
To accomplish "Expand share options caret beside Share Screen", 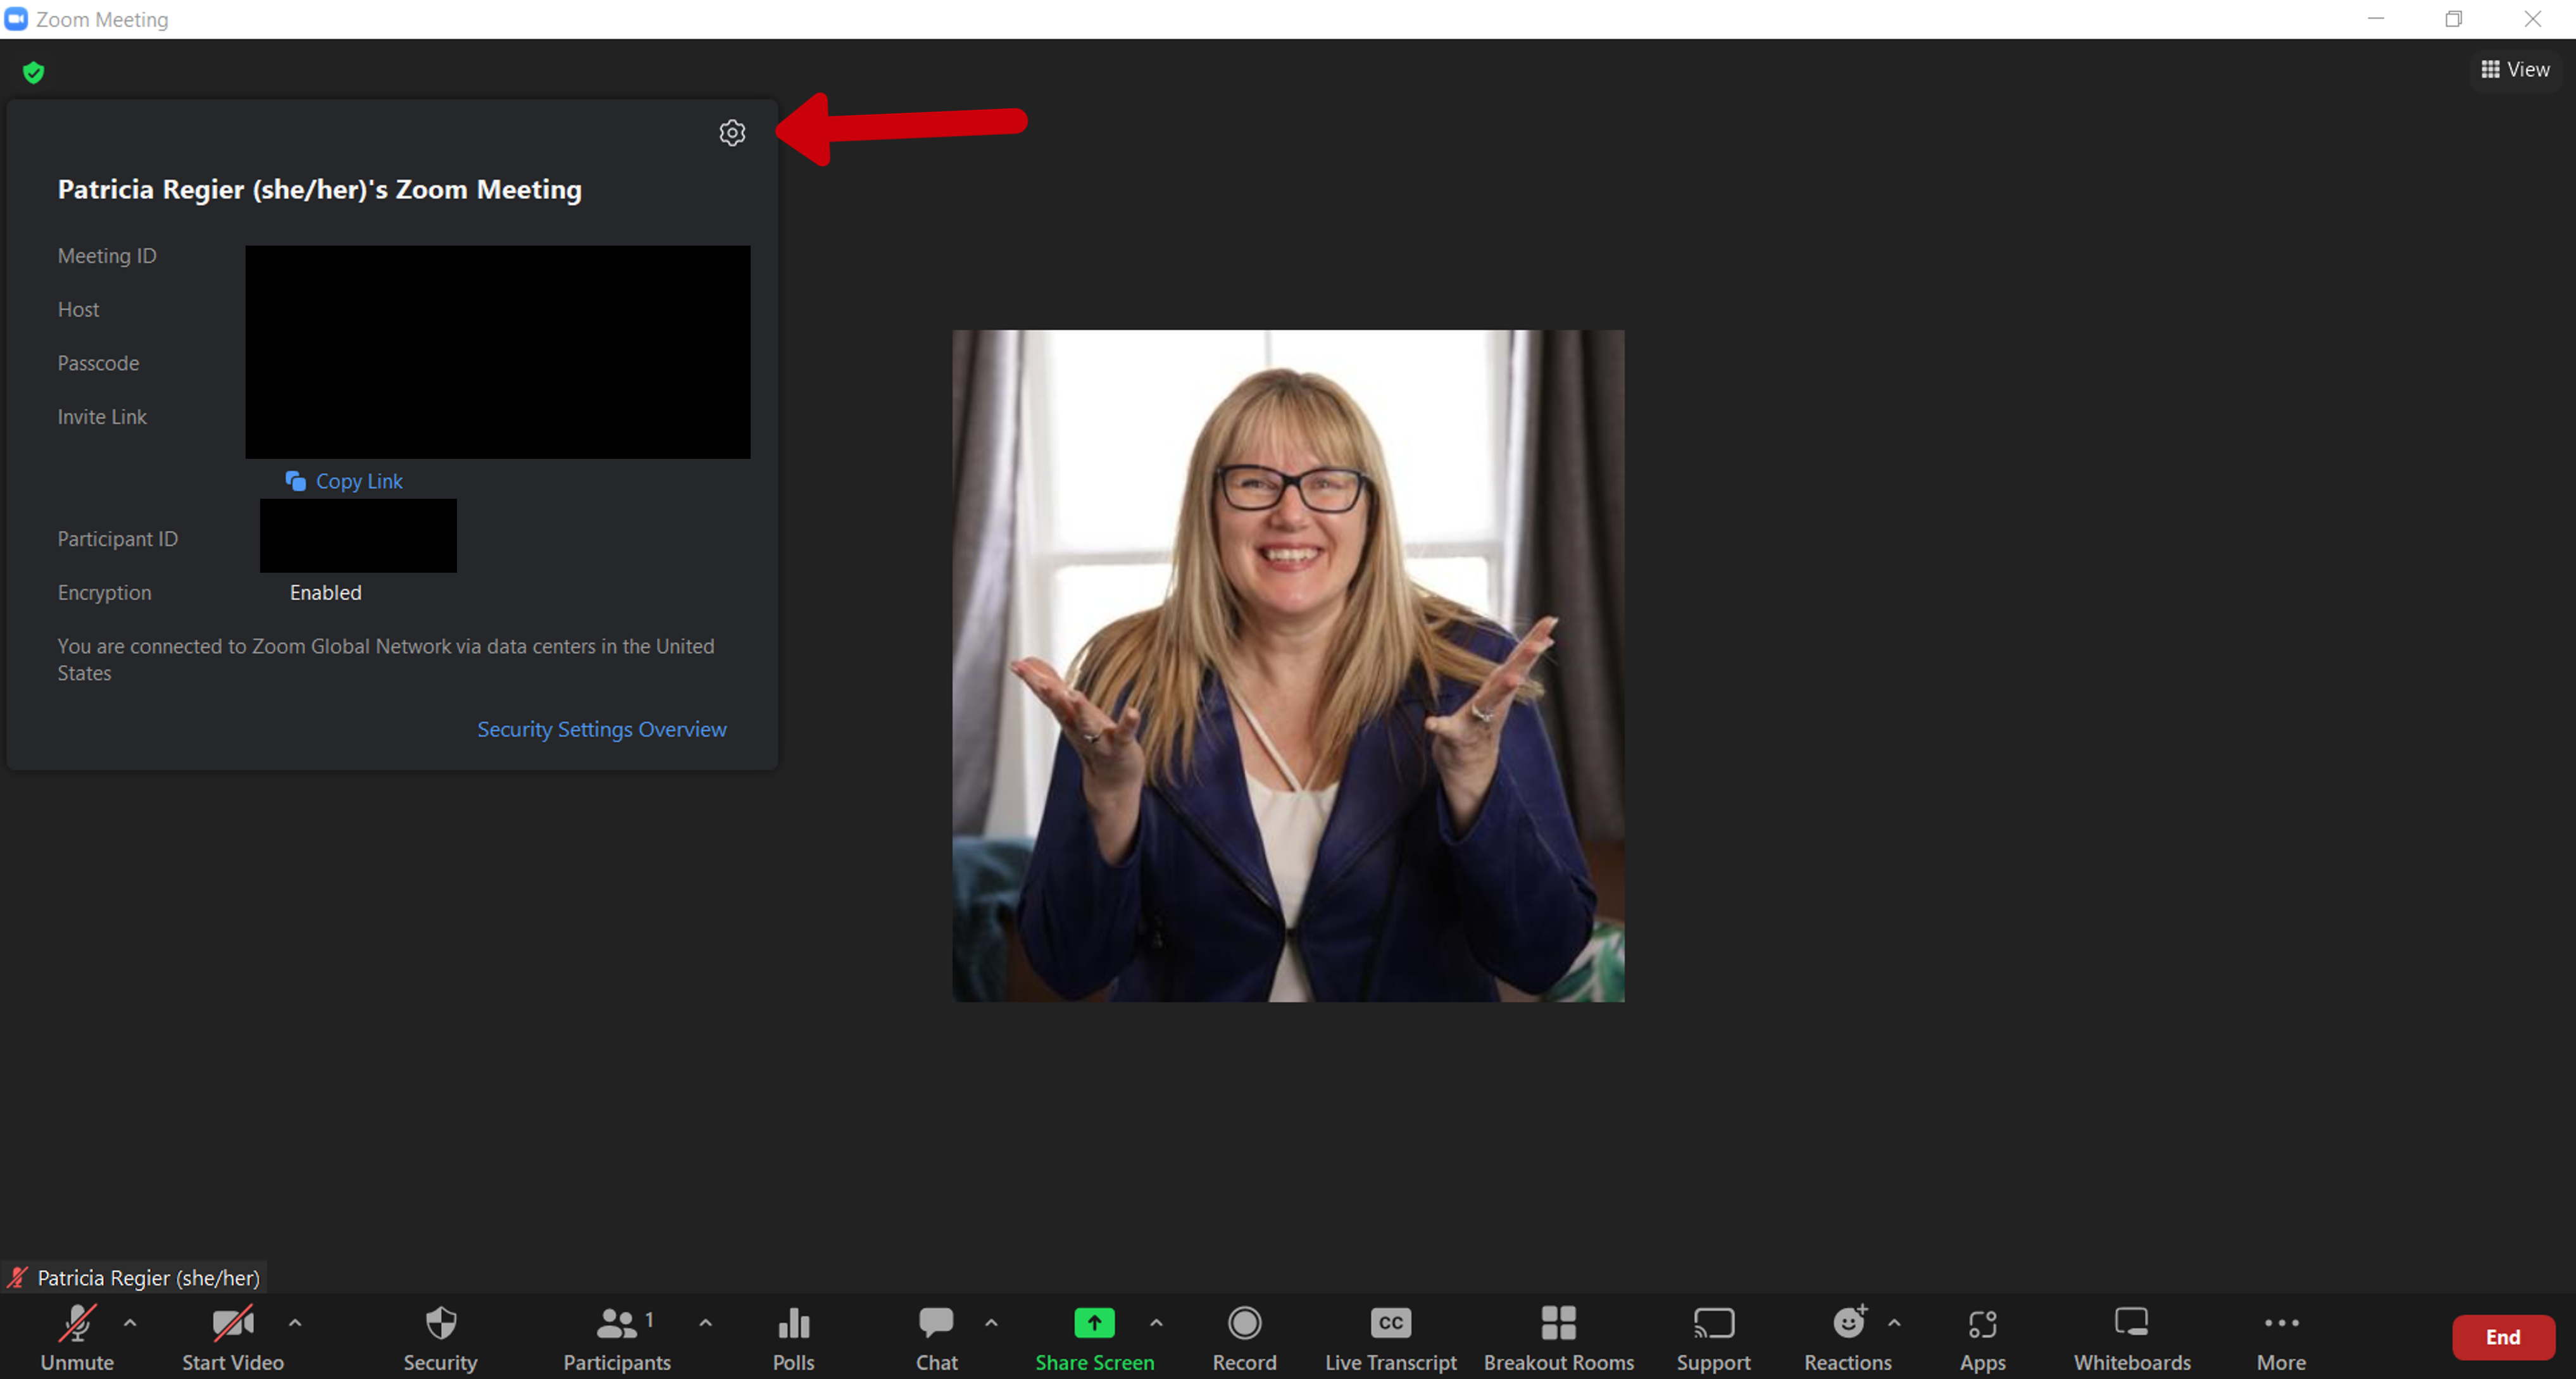I will pyautogui.click(x=1156, y=1322).
